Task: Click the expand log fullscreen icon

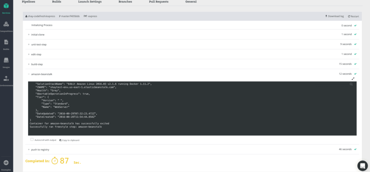Action: tap(353, 79)
